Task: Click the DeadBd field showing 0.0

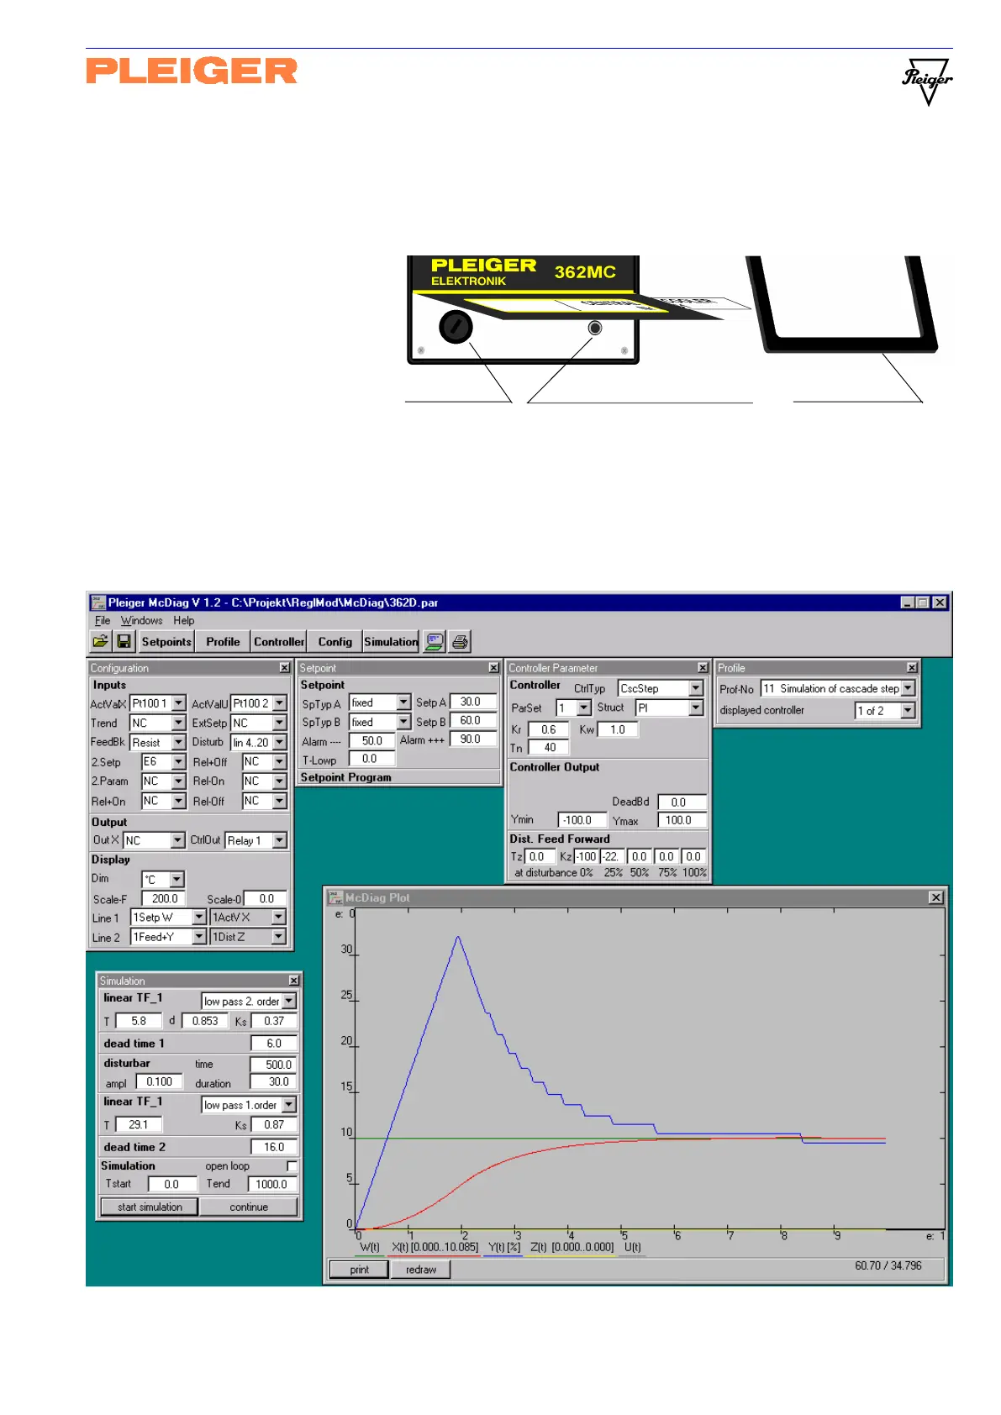Action: coord(682,802)
